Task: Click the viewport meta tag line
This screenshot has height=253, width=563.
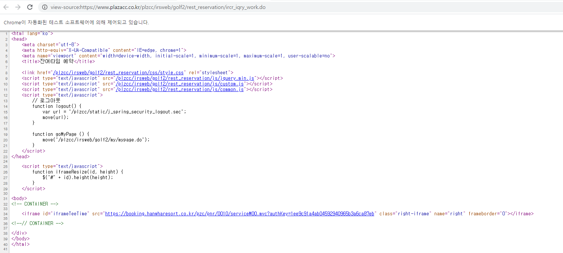Action: click(178, 56)
